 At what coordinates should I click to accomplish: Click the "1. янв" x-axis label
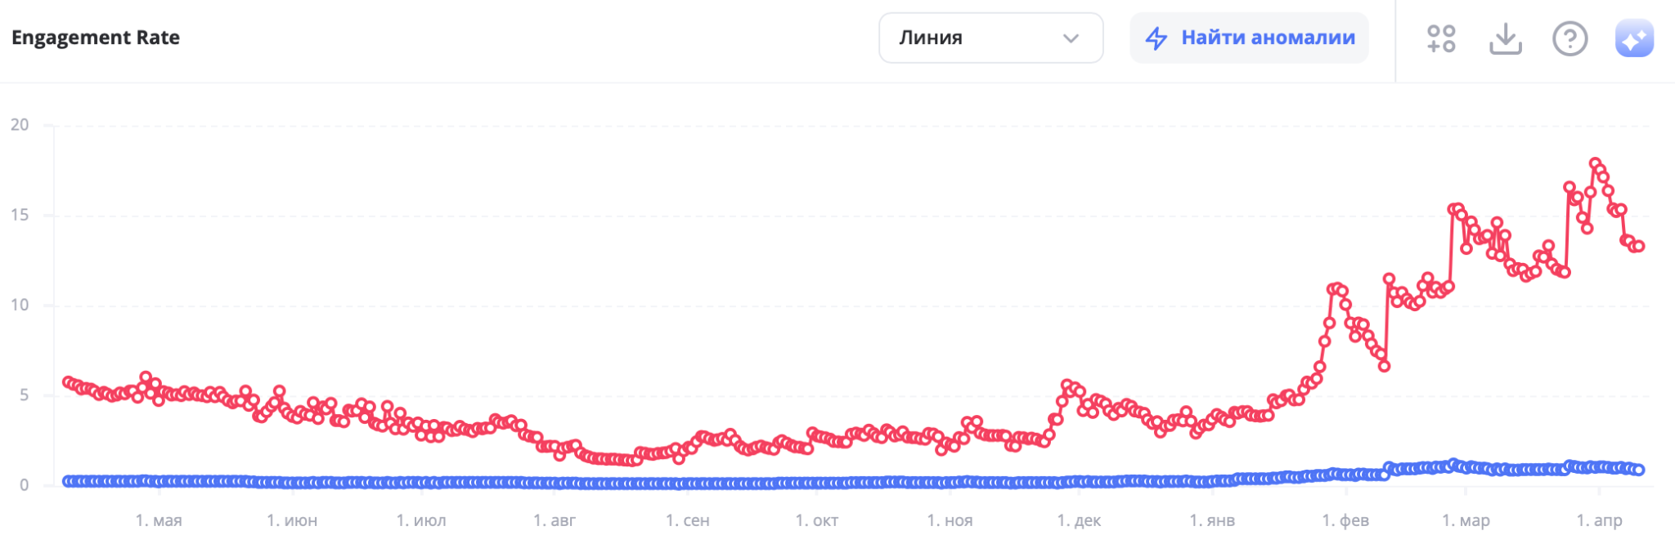point(1212,520)
